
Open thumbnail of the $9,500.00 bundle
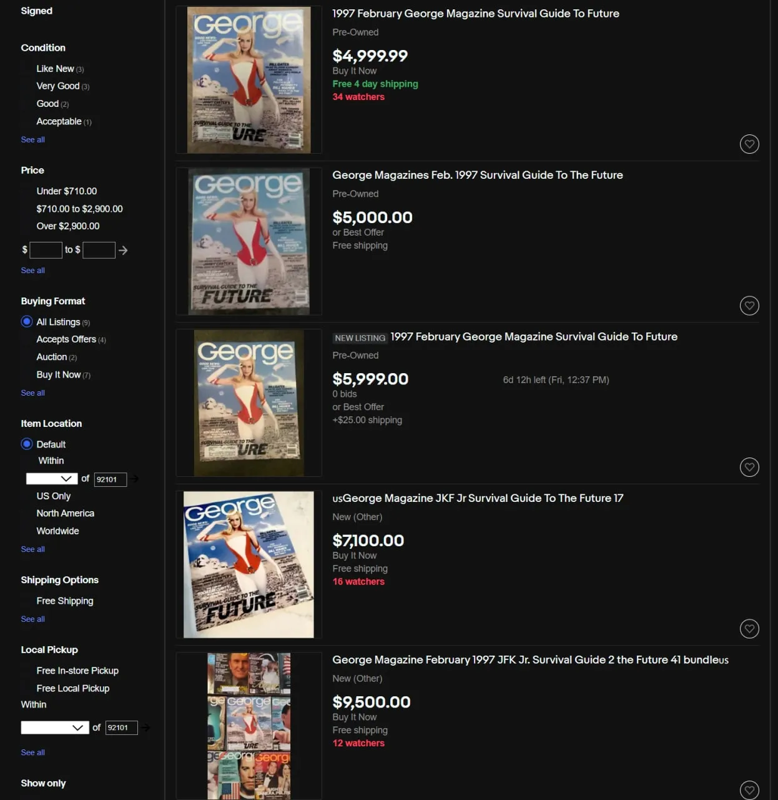click(249, 726)
